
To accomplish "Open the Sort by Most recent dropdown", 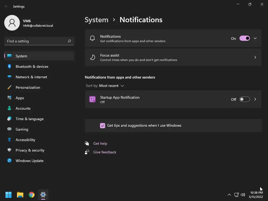I will coord(111,86).
